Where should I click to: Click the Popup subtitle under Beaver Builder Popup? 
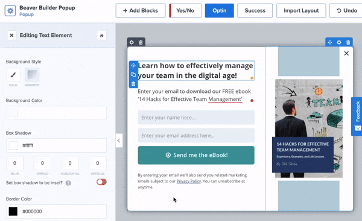(x=27, y=14)
